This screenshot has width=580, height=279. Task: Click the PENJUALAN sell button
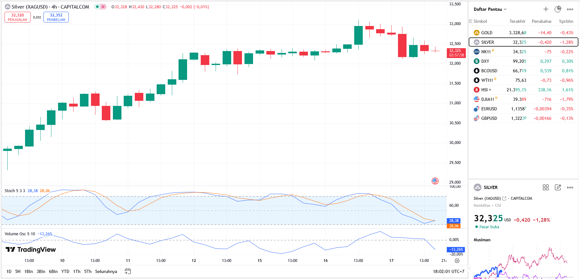pyautogui.click(x=17, y=17)
